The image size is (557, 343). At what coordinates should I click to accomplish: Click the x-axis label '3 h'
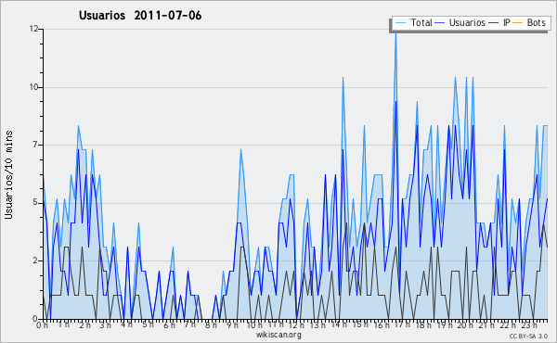click(106, 324)
